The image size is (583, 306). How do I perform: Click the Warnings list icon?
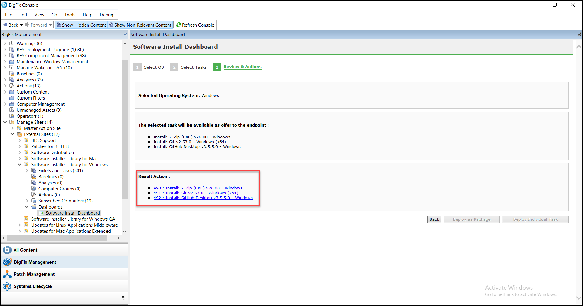[12, 43]
